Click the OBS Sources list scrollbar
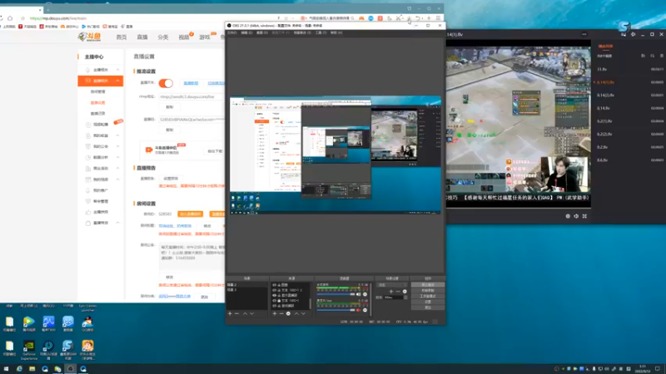This screenshot has width=666, height=374. (310, 303)
